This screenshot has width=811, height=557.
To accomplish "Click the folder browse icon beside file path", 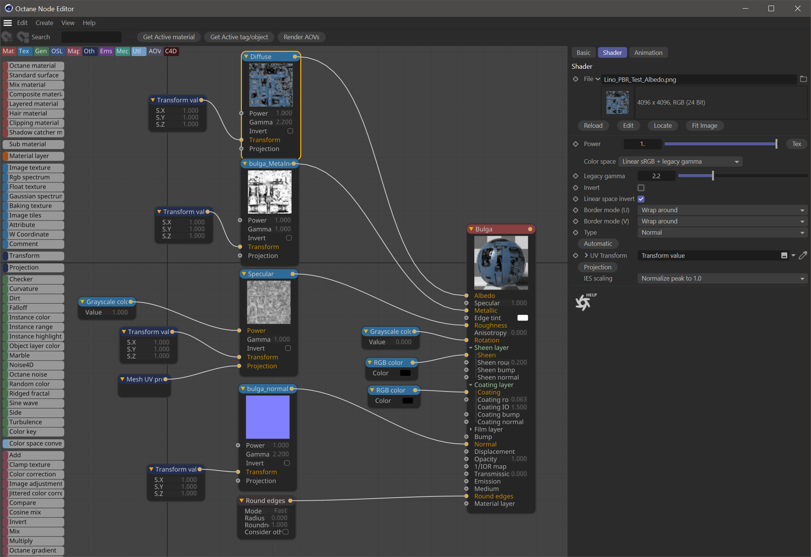I will [803, 79].
